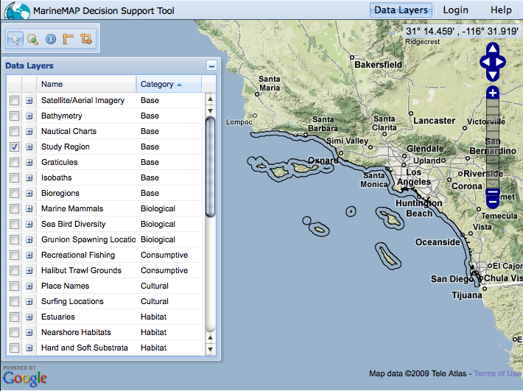
Task: Expand the Study Region row
Action: (x=29, y=147)
